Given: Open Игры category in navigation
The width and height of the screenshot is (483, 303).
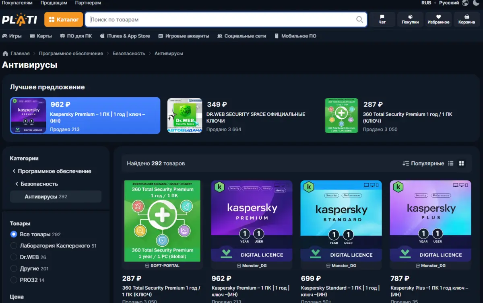Looking at the screenshot, I should tap(12, 36).
